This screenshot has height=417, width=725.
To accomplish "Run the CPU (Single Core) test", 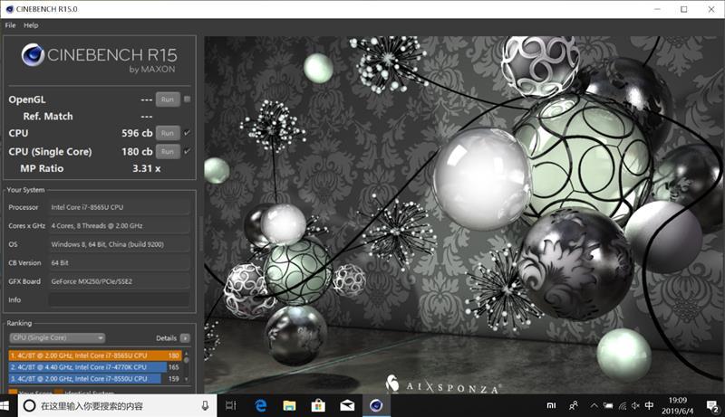I will click(168, 151).
